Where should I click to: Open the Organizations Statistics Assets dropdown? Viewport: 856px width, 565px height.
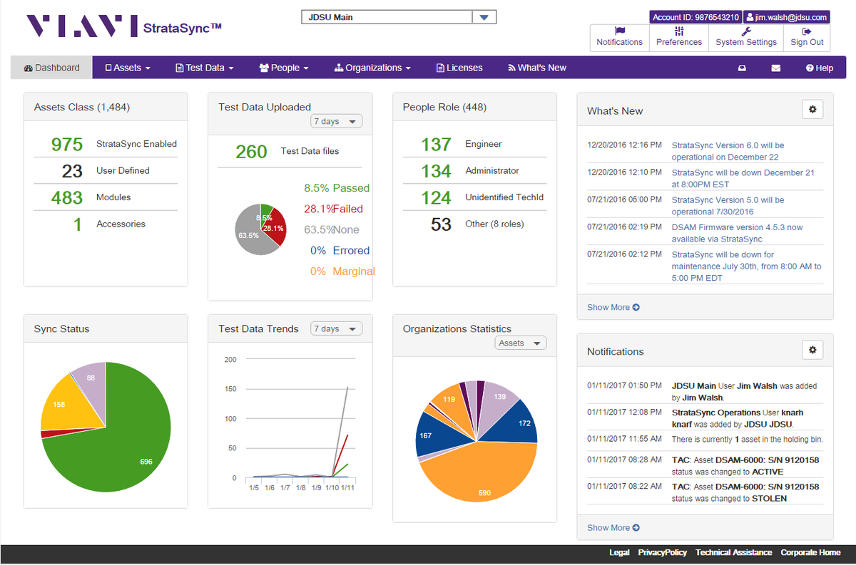coord(520,343)
